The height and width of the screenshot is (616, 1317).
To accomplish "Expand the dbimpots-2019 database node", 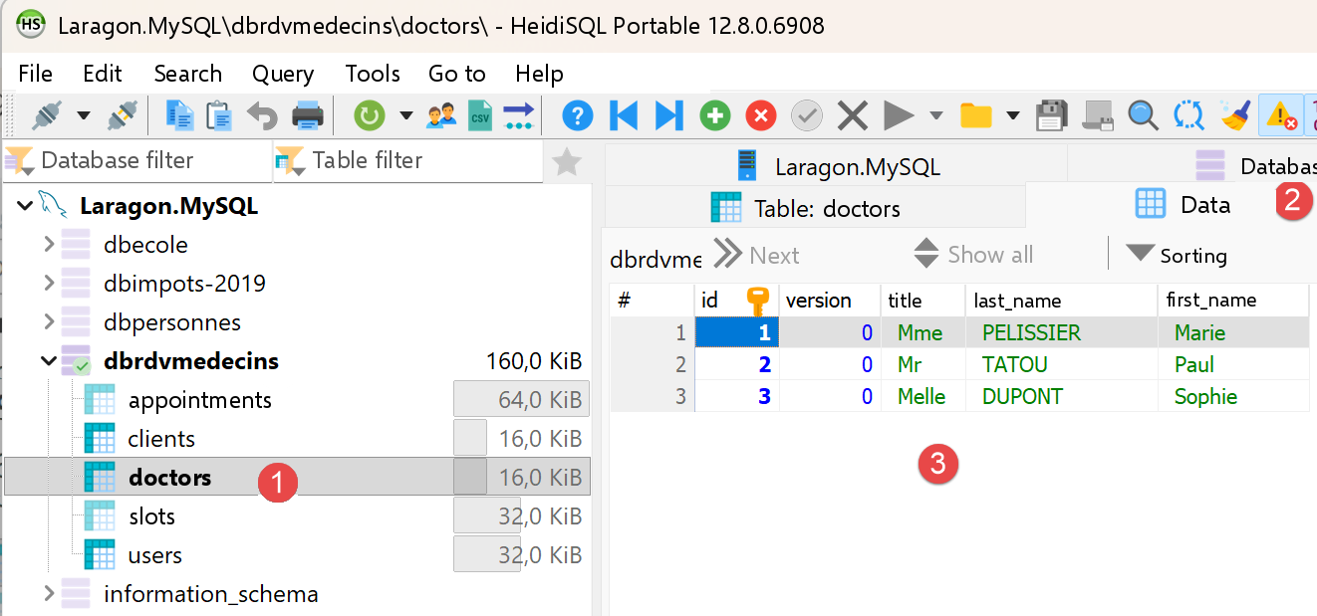I will [49, 283].
